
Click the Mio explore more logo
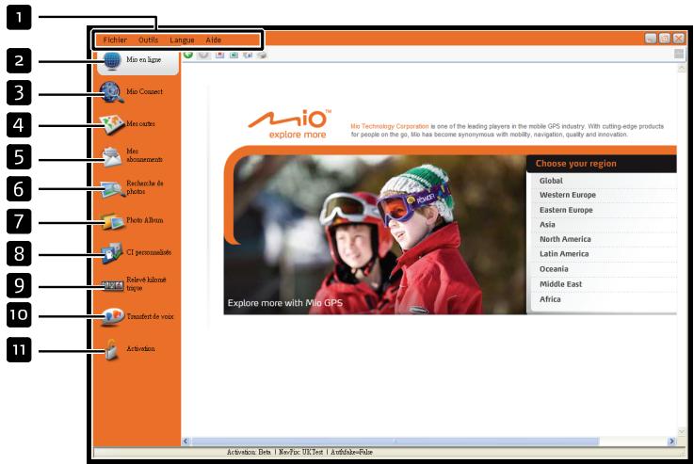pos(291,124)
